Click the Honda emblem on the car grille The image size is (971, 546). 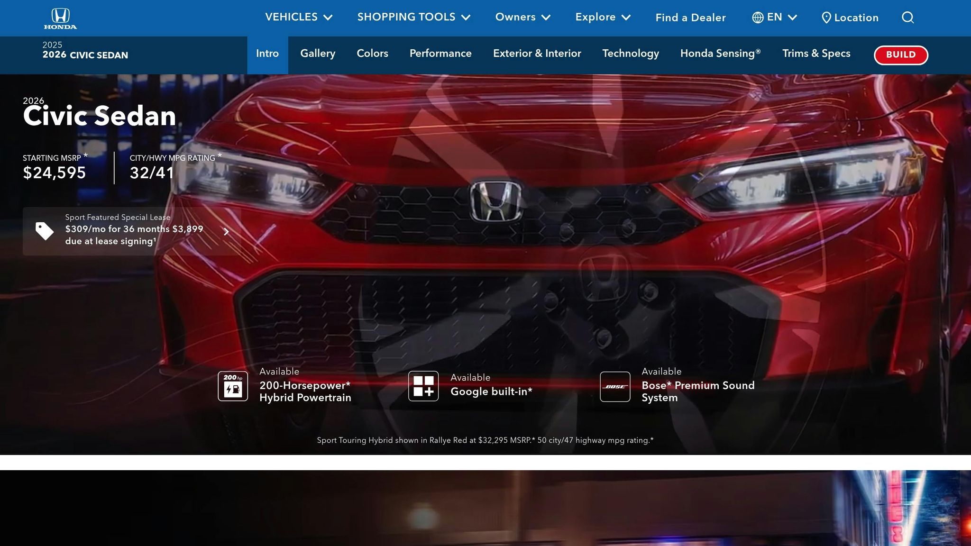(495, 201)
